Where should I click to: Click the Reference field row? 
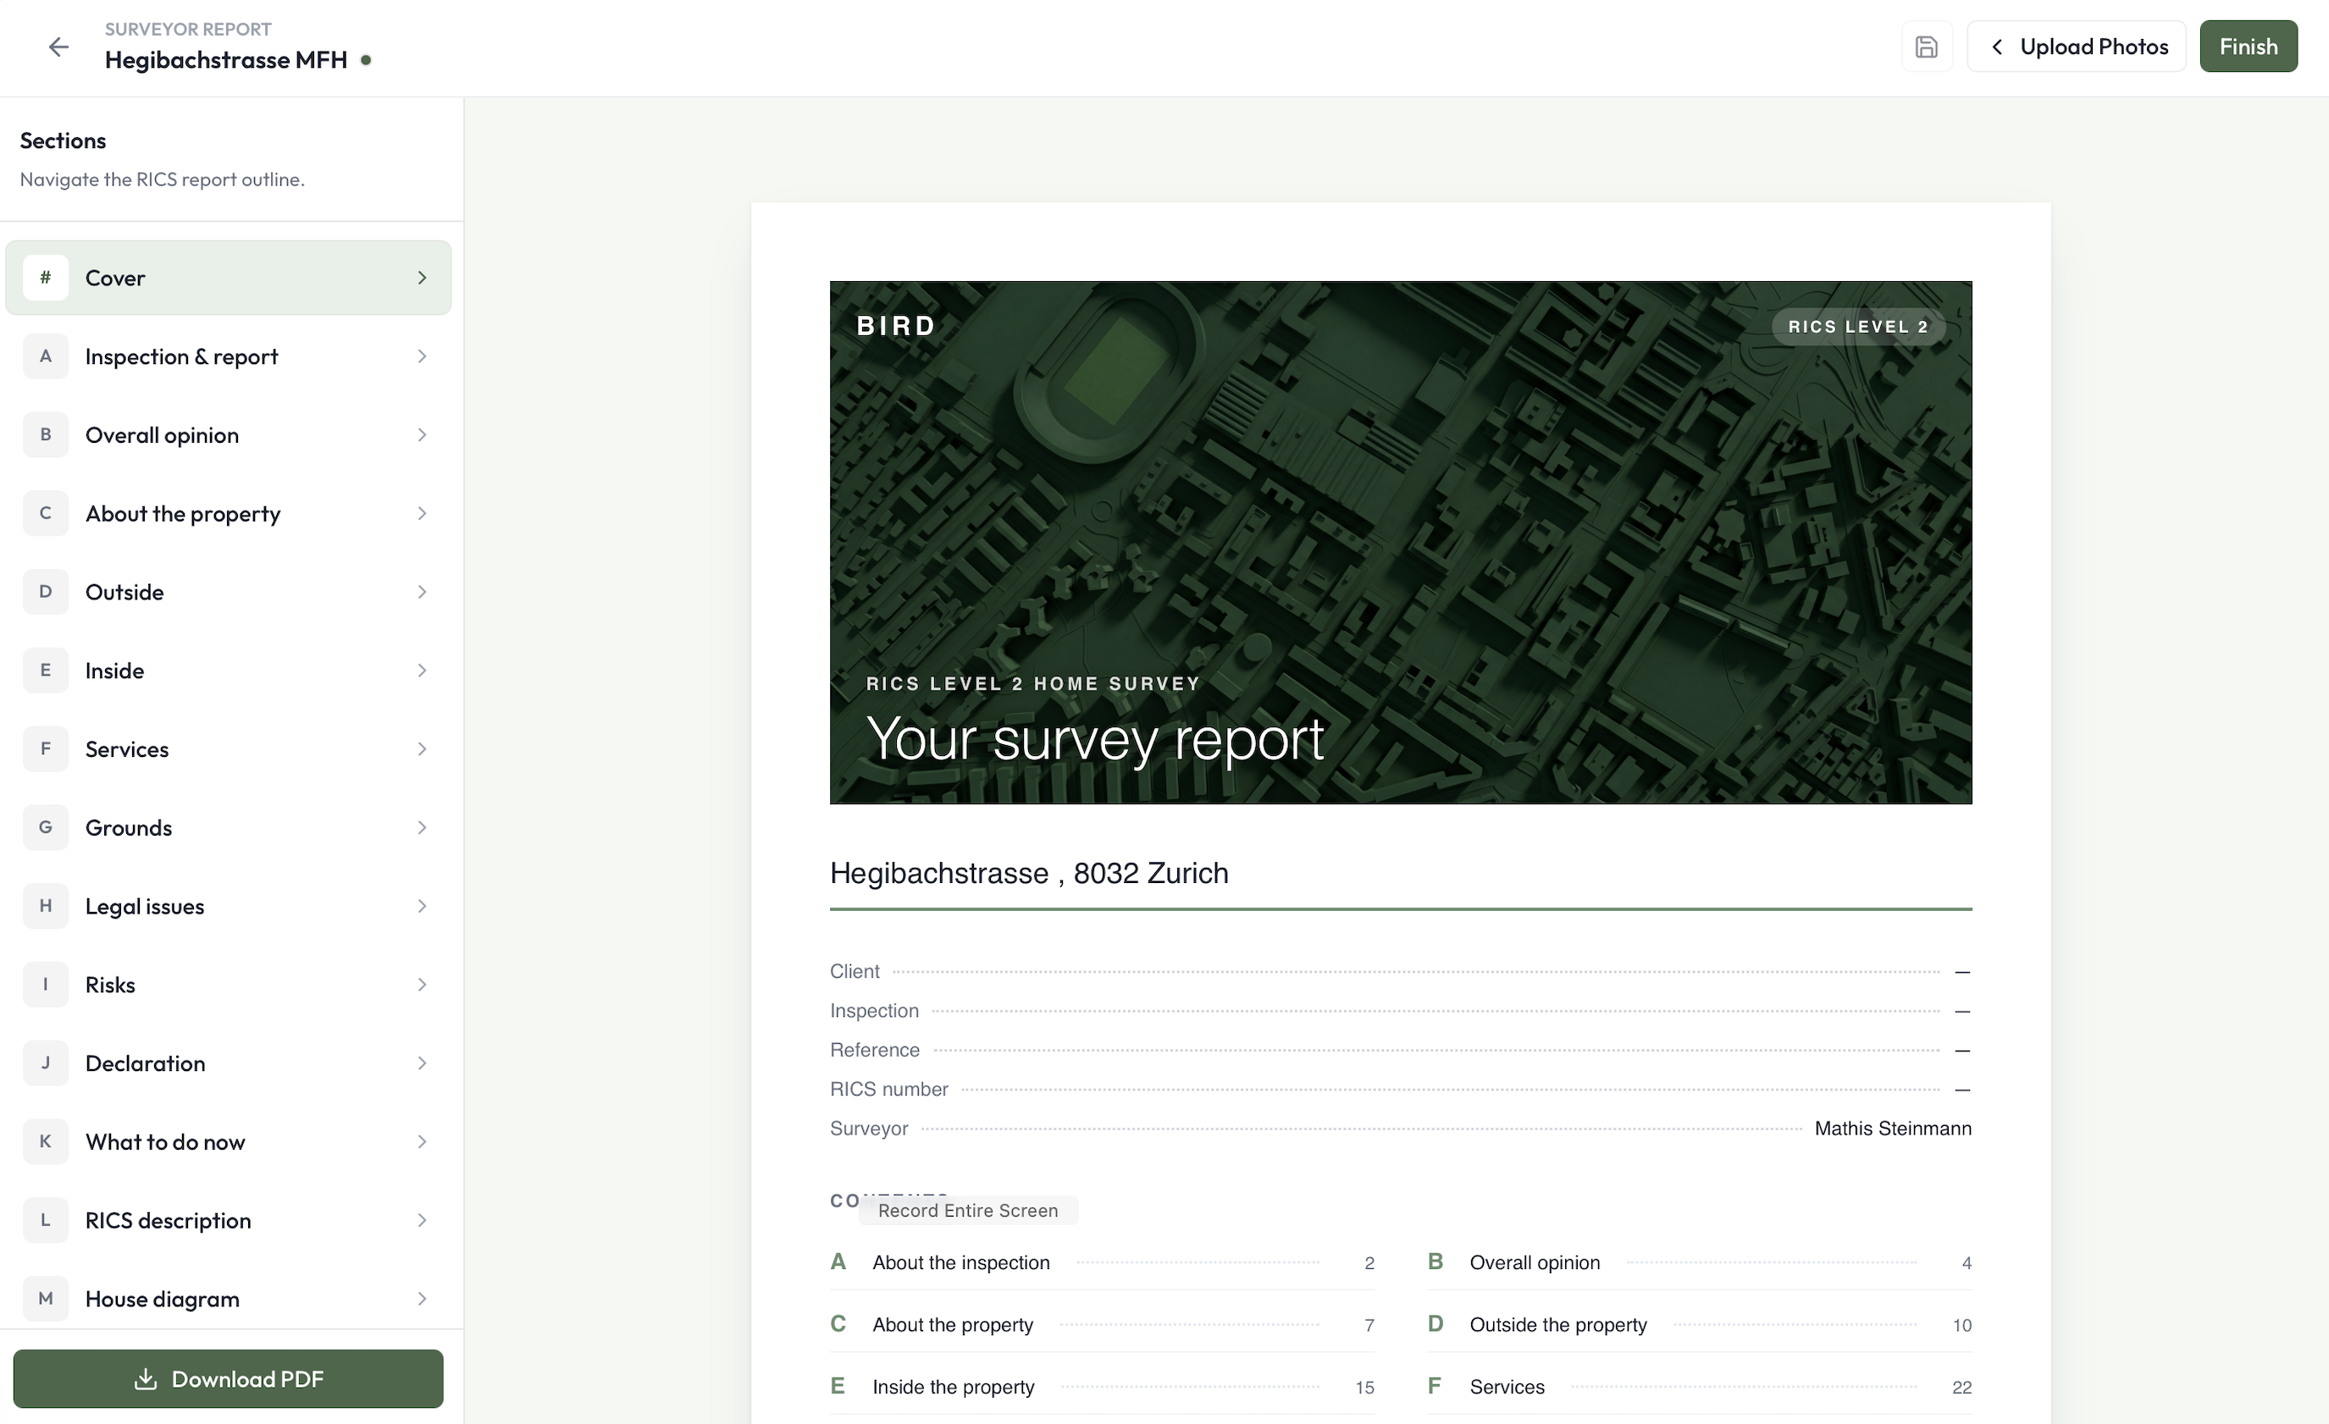1400,1049
